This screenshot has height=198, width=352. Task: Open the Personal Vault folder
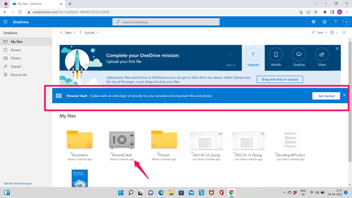(122, 140)
